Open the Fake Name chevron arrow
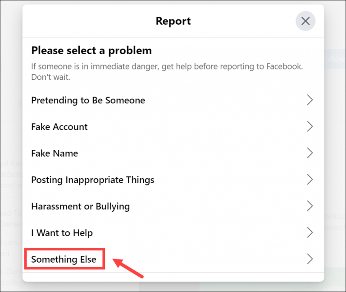The width and height of the screenshot is (346, 292). click(x=310, y=153)
